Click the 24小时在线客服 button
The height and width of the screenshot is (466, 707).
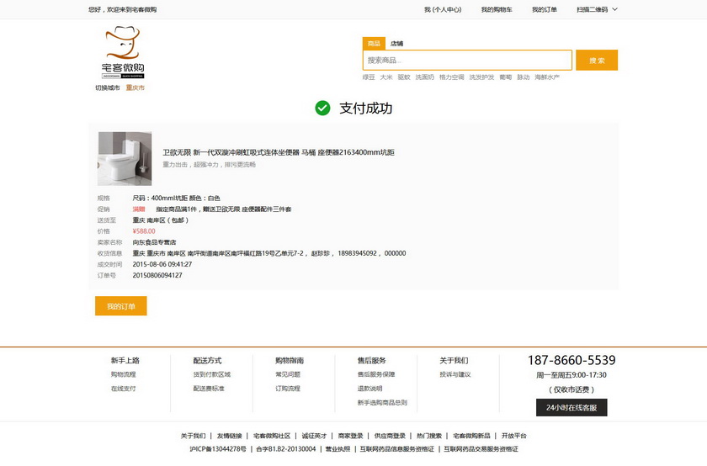click(571, 407)
